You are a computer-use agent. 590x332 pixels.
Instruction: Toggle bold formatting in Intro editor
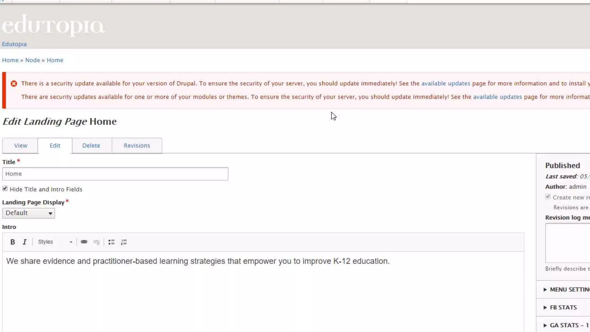pyautogui.click(x=12, y=242)
